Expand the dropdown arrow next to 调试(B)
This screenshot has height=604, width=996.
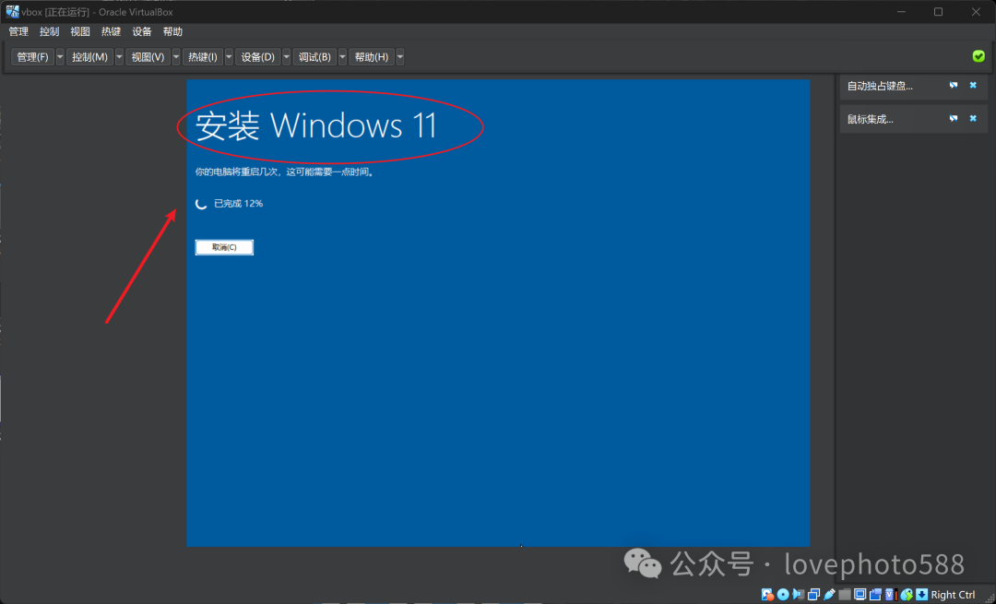coord(342,56)
